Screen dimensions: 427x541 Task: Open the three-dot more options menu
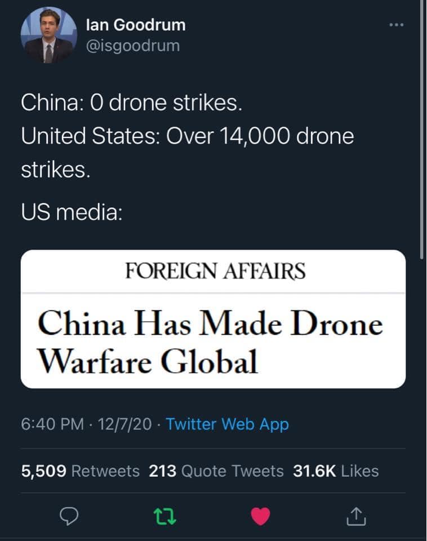point(398,26)
